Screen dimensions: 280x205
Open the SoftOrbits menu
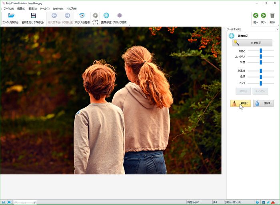[58, 8]
